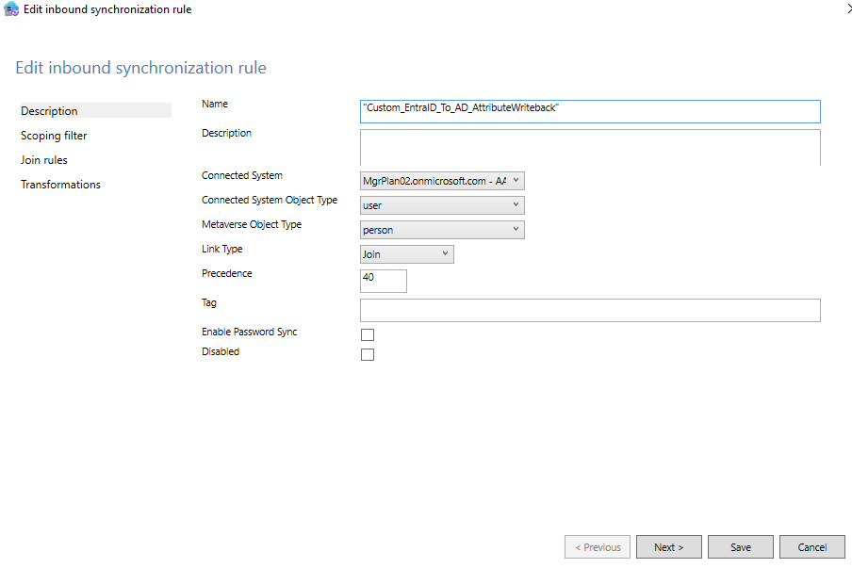Open the Connected System dropdown

[x=514, y=180]
